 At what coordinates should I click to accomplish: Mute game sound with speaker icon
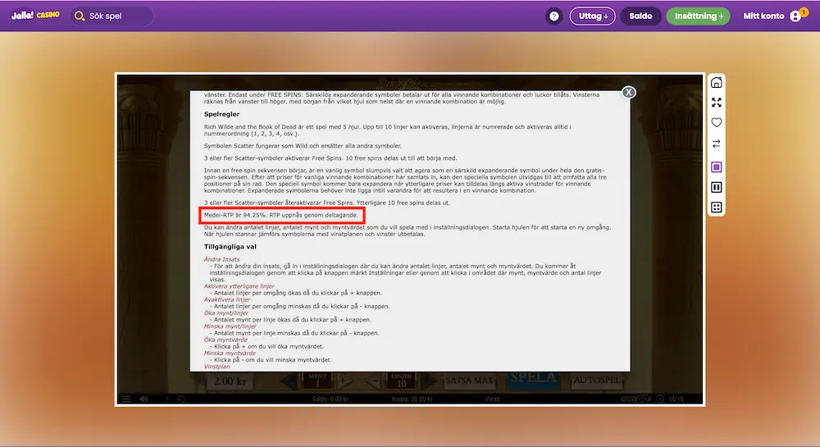pos(143,399)
